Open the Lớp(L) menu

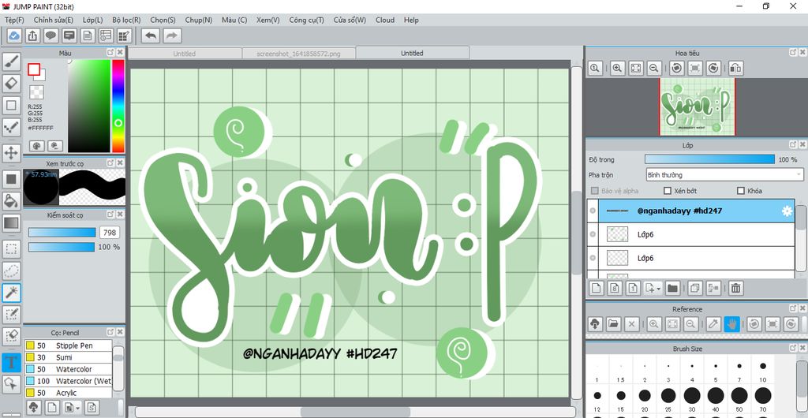coord(93,20)
